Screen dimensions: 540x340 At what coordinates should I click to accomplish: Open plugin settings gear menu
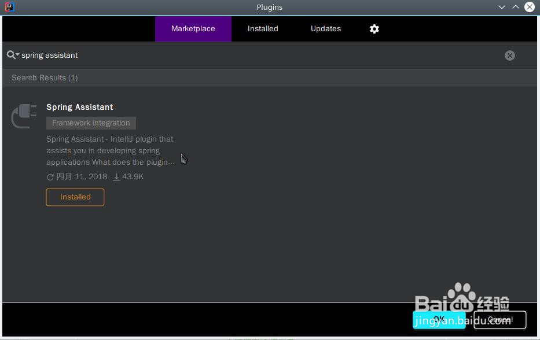click(x=374, y=29)
